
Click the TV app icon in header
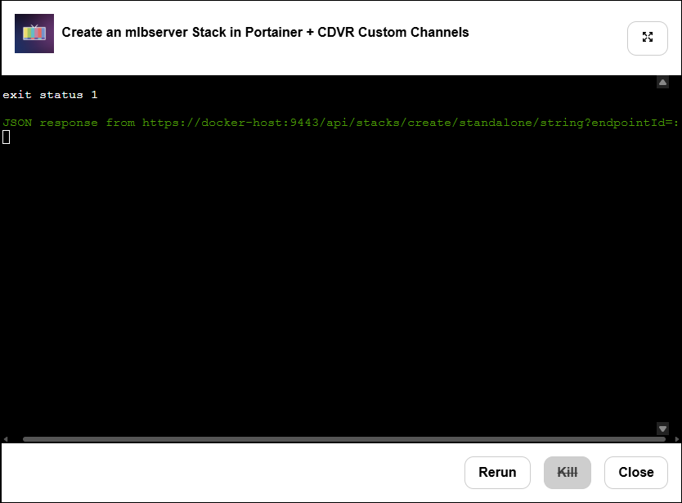[x=34, y=34]
